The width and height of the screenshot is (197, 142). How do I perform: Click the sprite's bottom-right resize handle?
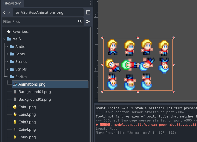pyautogui.click(x=173, y=92)
